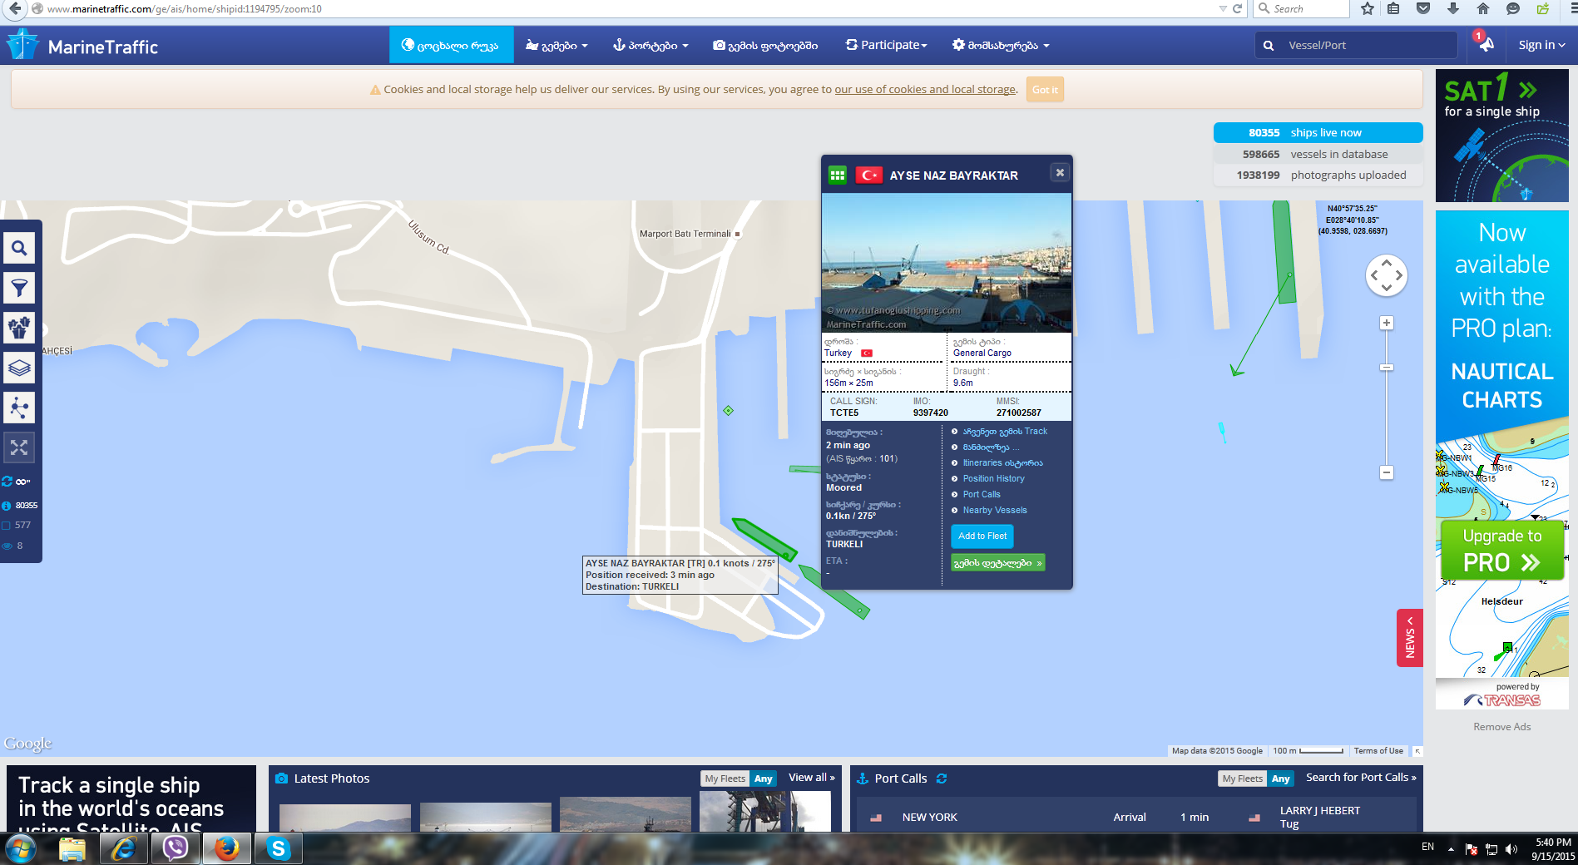Toggle the checkbox beside 577
The image size is (1578, 865).
(7, 526)
